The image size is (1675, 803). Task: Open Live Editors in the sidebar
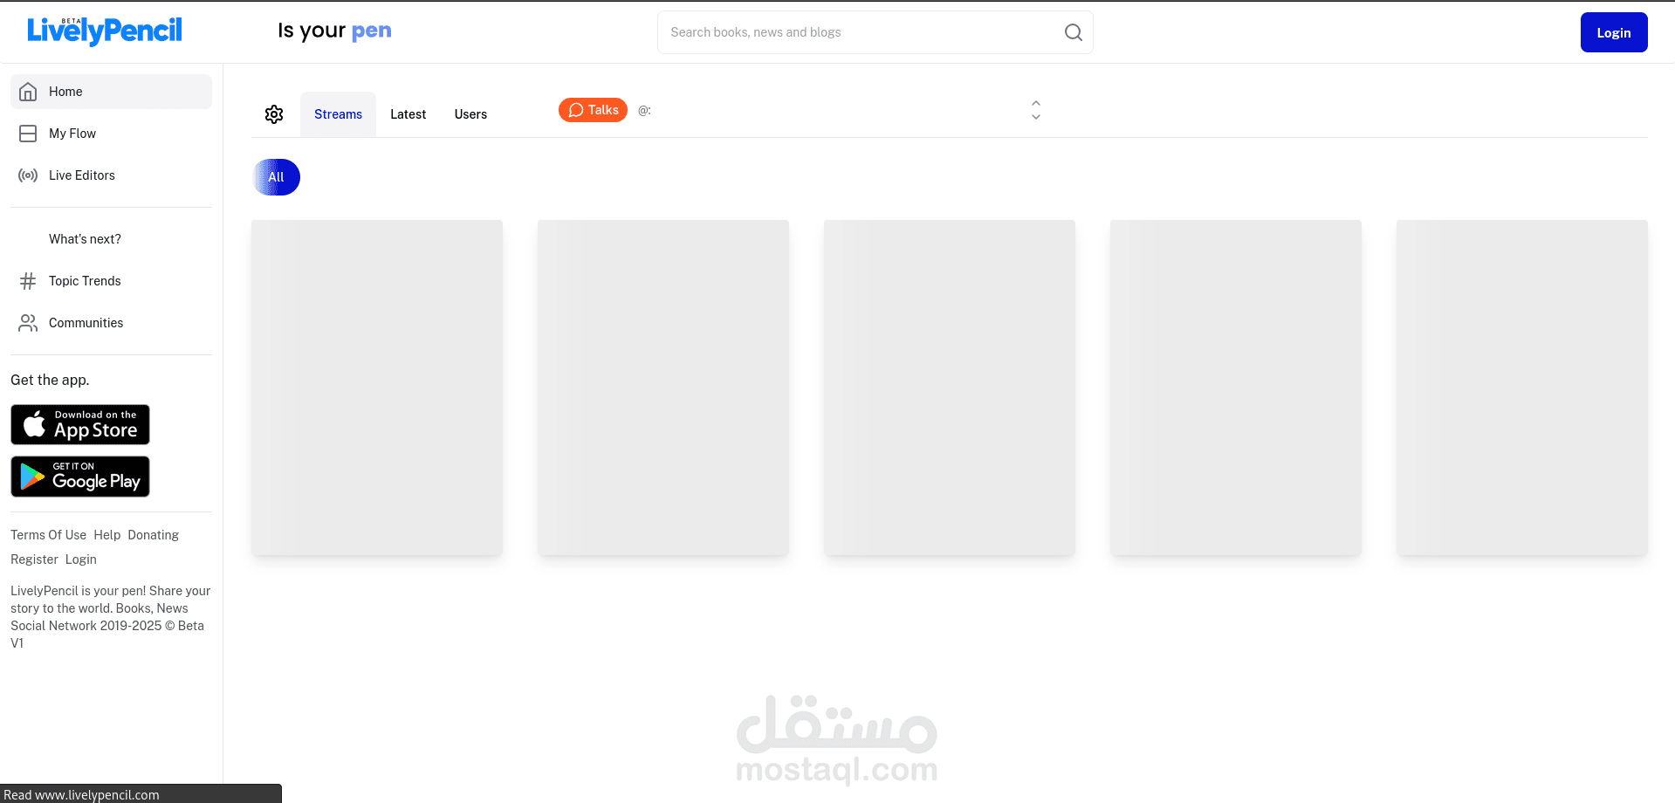tap(111, 175)
